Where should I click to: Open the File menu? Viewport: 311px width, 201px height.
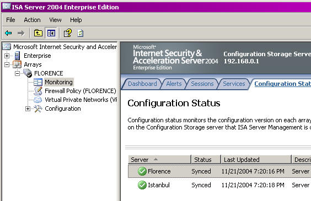click(x=10, y=20)
